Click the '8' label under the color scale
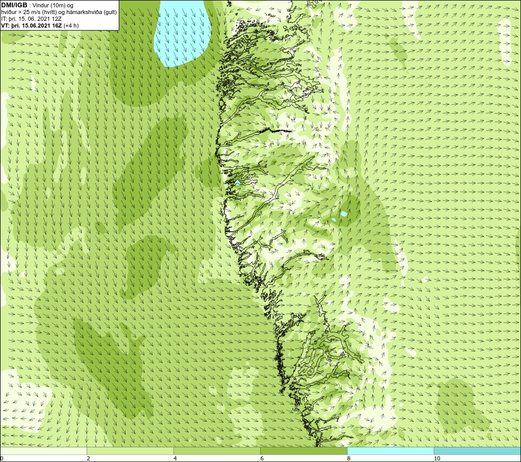Screen dimensions: 521x462 tap(349, 458)
